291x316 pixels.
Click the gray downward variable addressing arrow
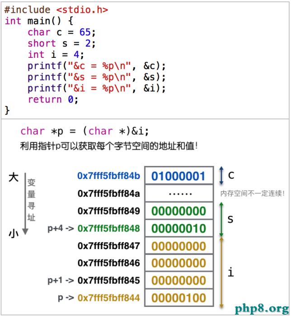point(25,203)
